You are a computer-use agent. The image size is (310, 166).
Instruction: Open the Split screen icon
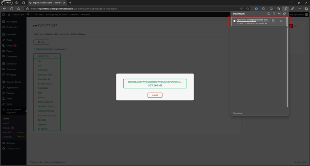point(271,9)
